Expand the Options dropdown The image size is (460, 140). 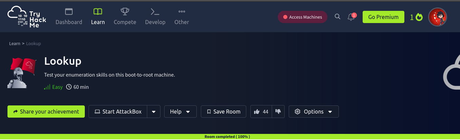(x=314, y=112)
